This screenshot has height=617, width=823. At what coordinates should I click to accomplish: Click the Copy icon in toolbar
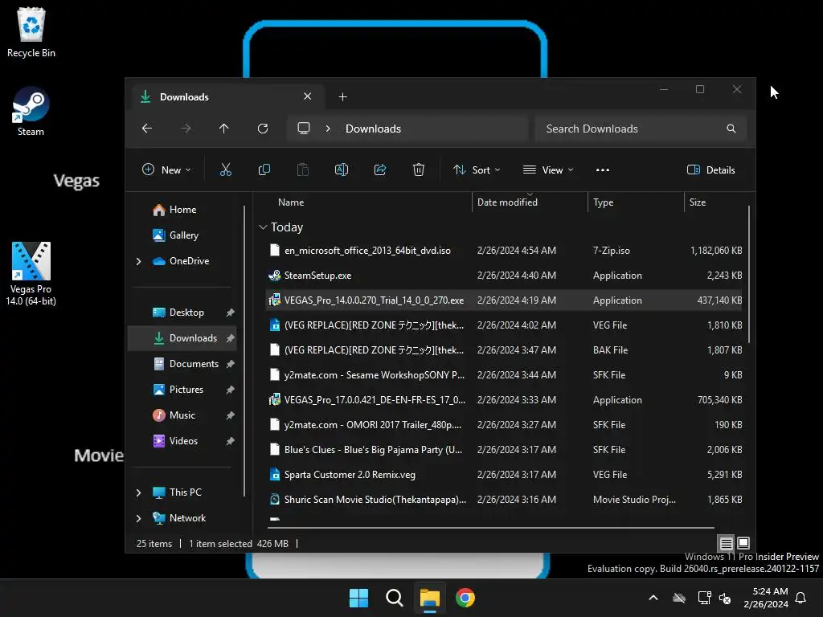pos(264,170)
